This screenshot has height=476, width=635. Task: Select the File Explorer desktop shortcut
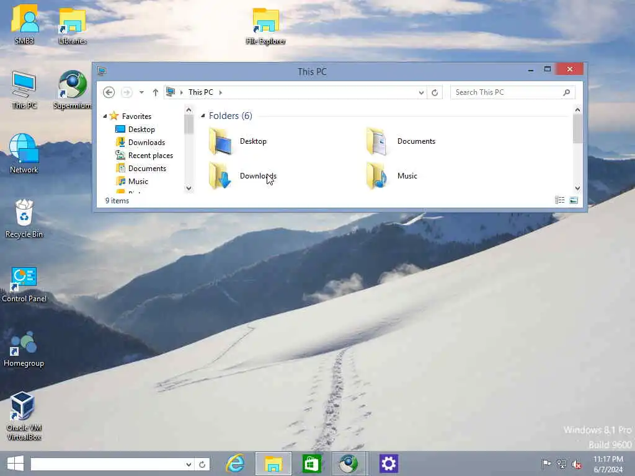tap(265, 26)
